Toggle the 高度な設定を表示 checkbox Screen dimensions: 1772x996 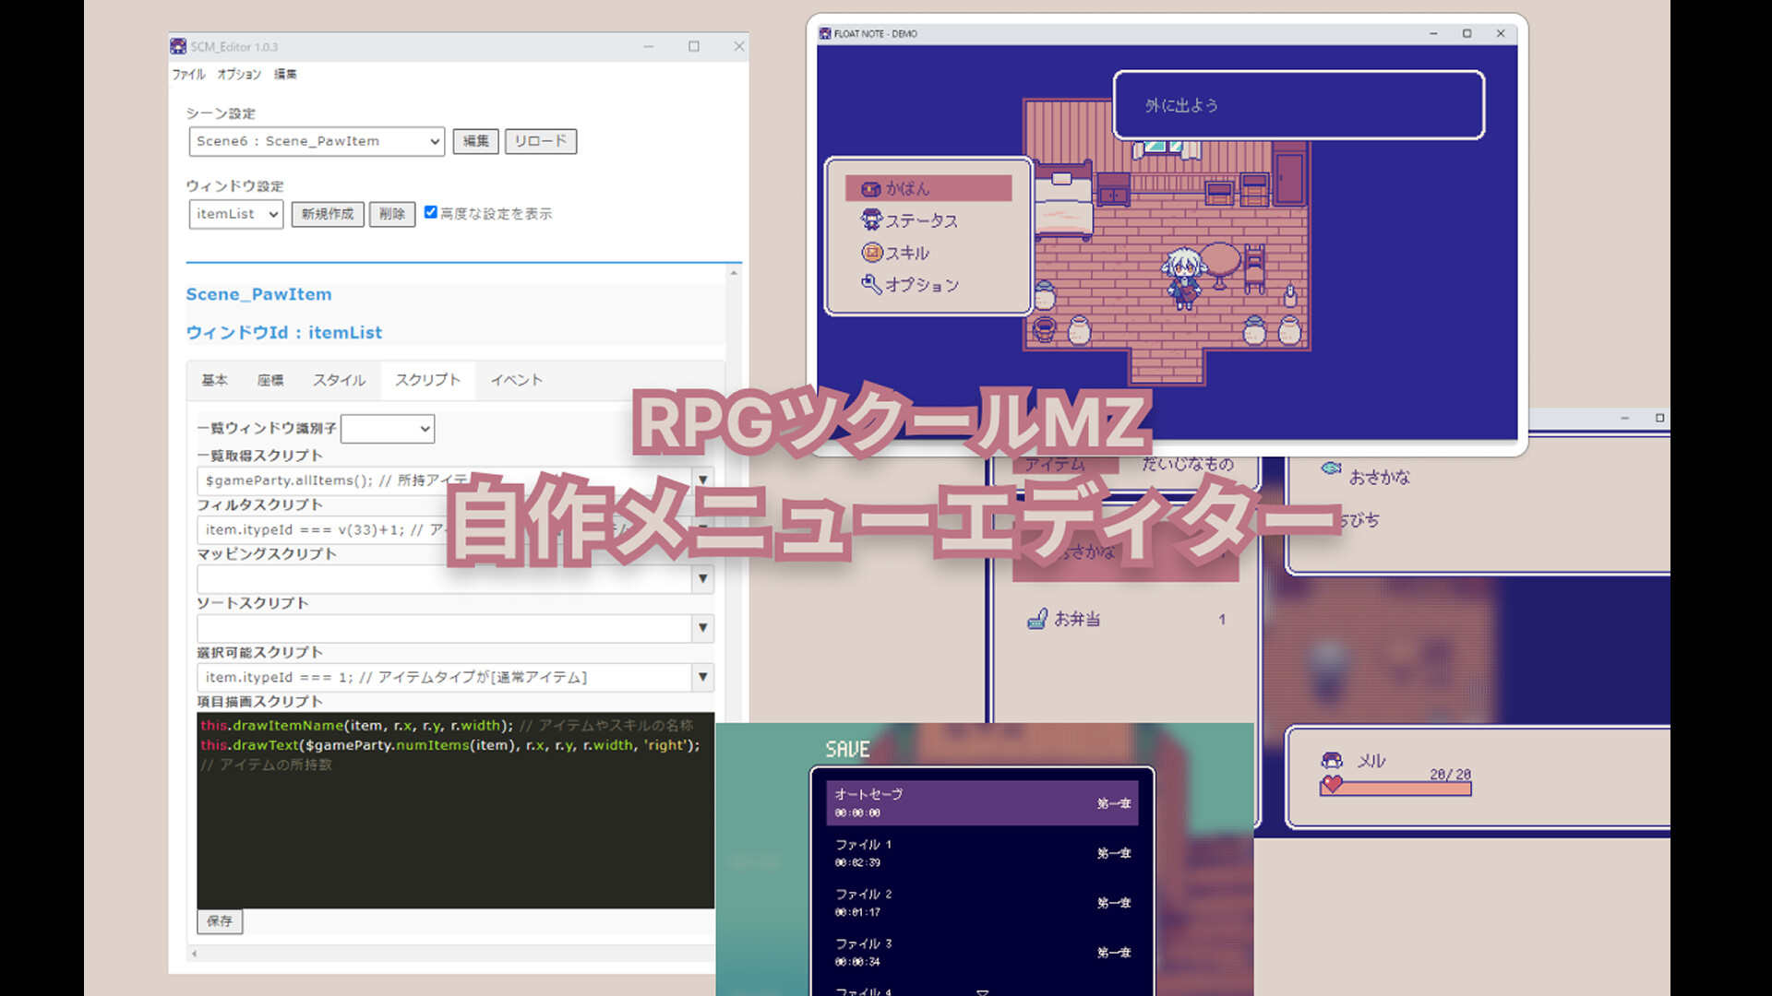[431, 212]
